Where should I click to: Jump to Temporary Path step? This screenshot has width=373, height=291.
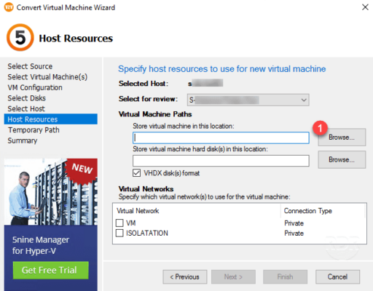tap(34, 130)
